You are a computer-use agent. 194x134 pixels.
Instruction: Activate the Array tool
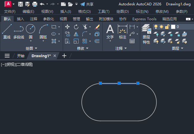(x=85, y=41)
